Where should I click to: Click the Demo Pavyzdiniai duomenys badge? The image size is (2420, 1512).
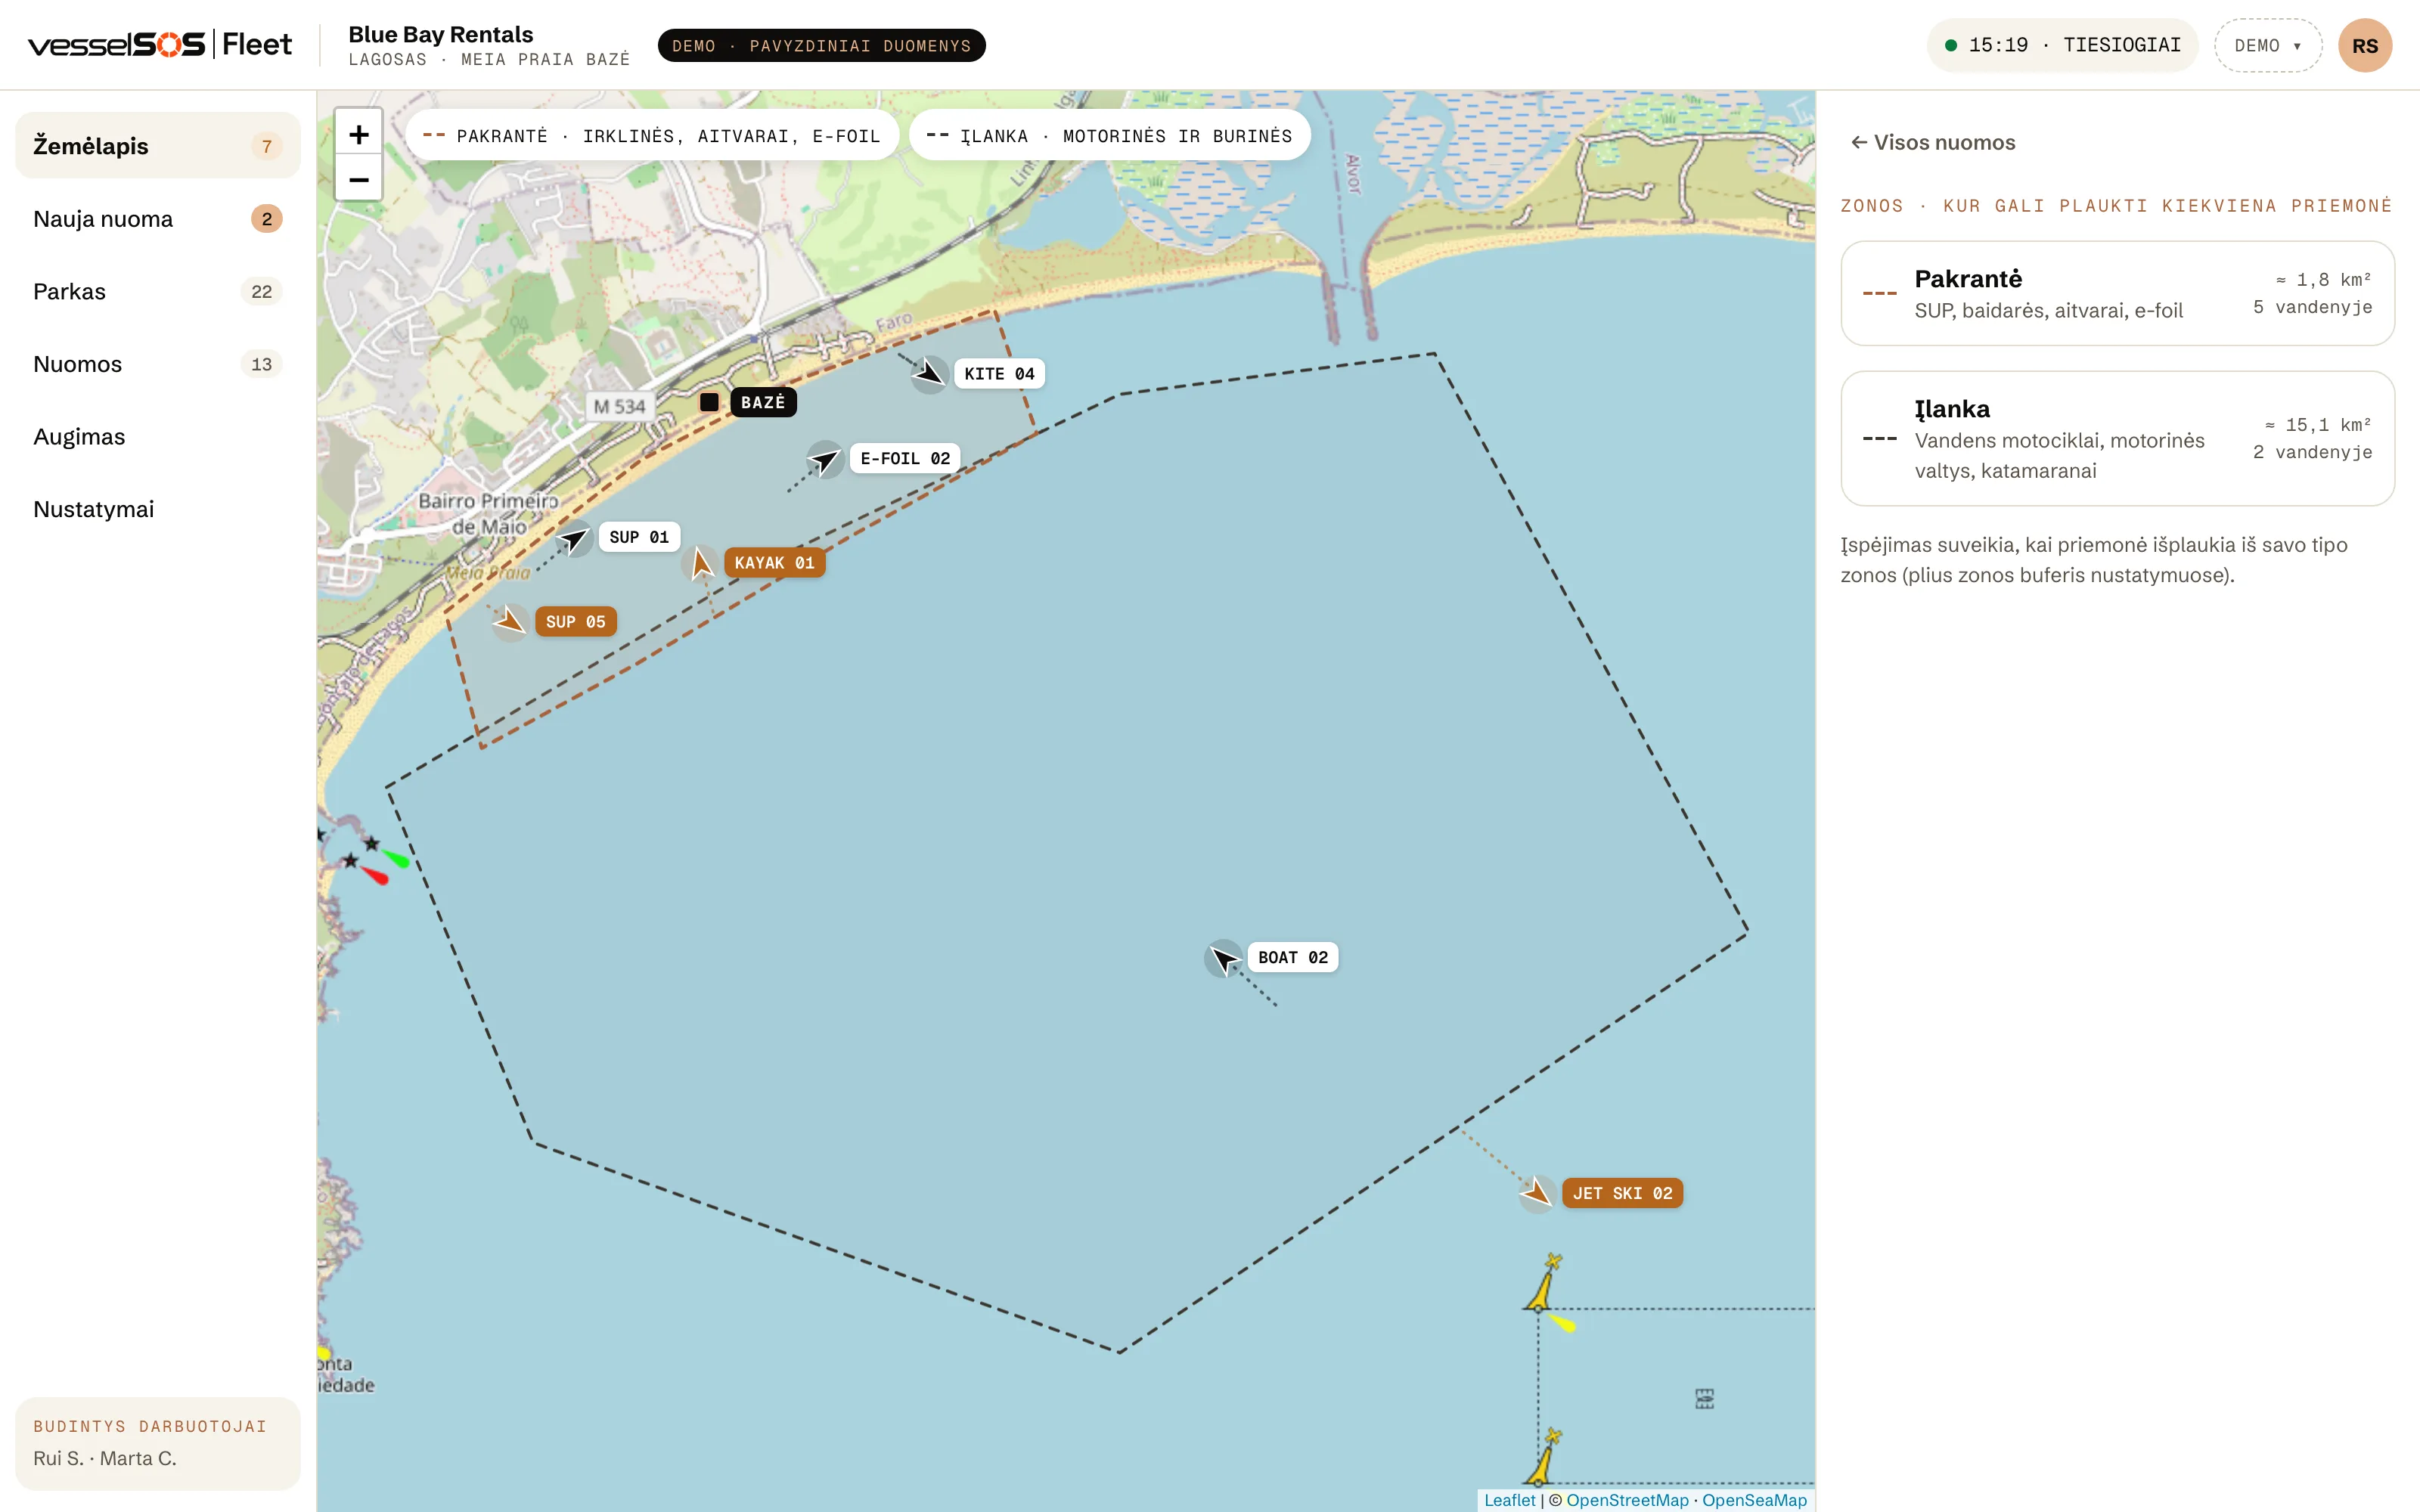pos(821,46)
